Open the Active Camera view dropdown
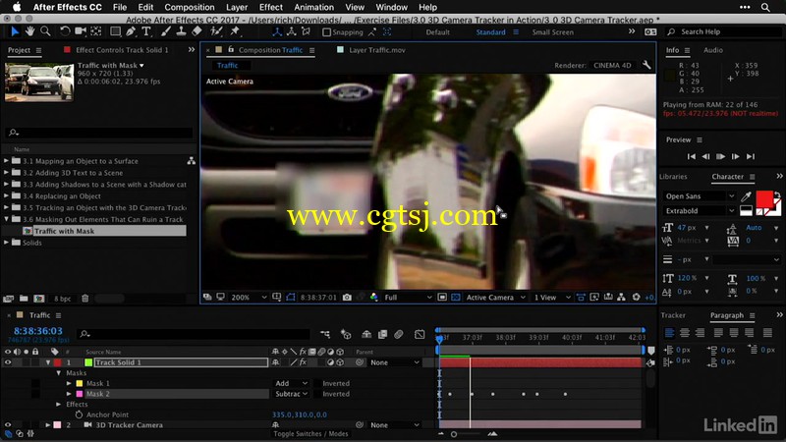 (495, 298)
